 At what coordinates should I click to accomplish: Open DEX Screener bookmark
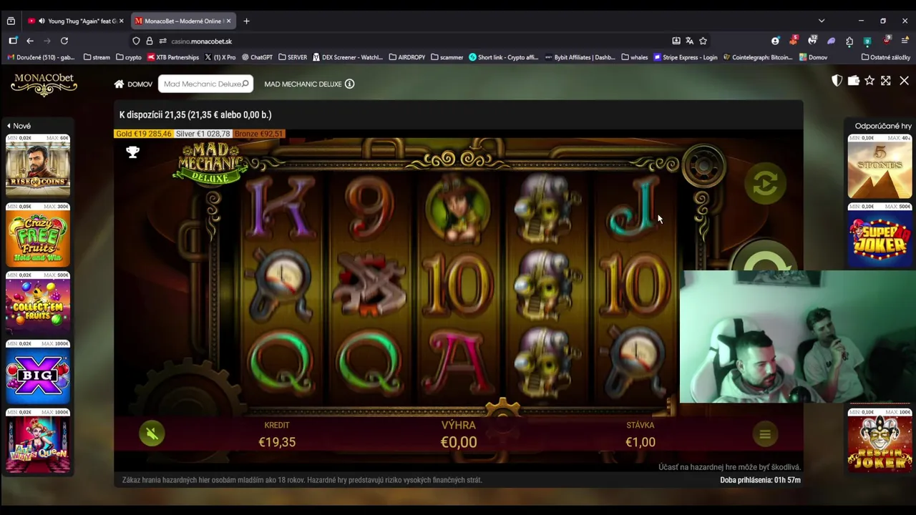tap(348, 57)
